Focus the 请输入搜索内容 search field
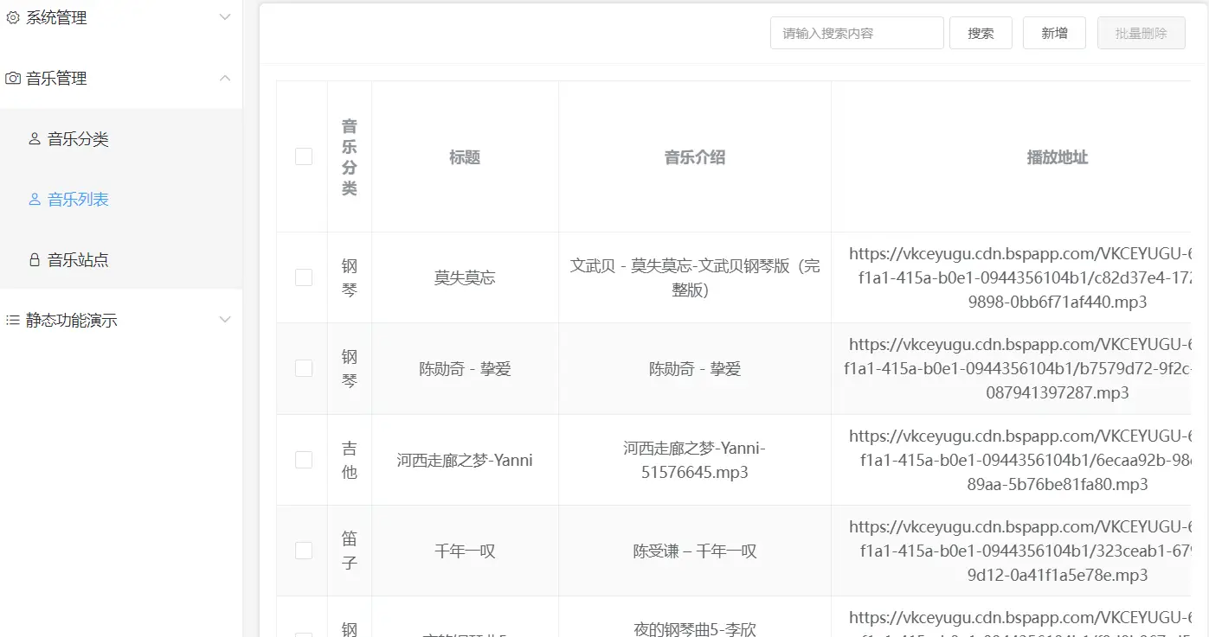 (x=856, y=34)
